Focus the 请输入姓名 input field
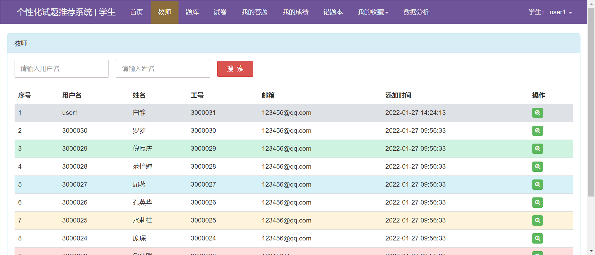The image size is (595, 255). [x=163, y=69]
